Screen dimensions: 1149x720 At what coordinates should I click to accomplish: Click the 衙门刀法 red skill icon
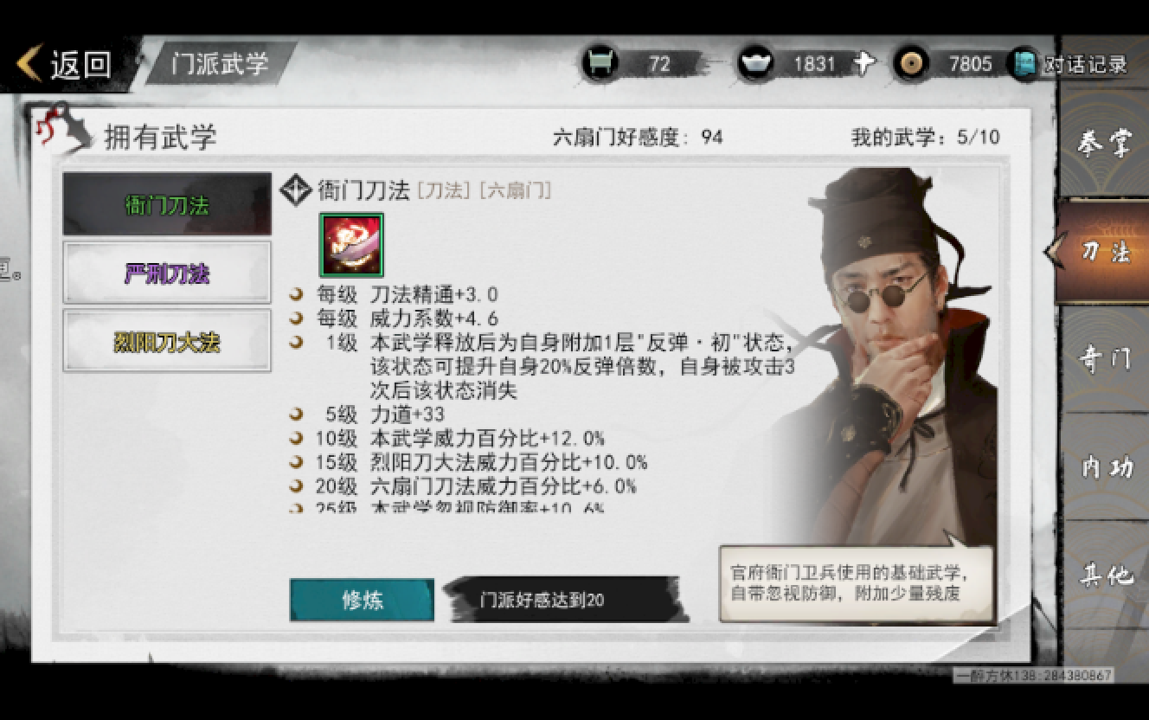tap(352, 245)
